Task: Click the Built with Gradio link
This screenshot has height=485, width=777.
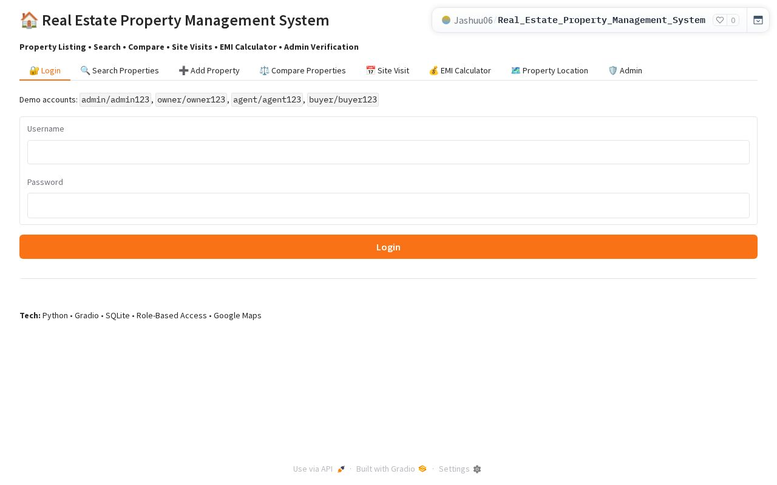Action: point(392,469)
